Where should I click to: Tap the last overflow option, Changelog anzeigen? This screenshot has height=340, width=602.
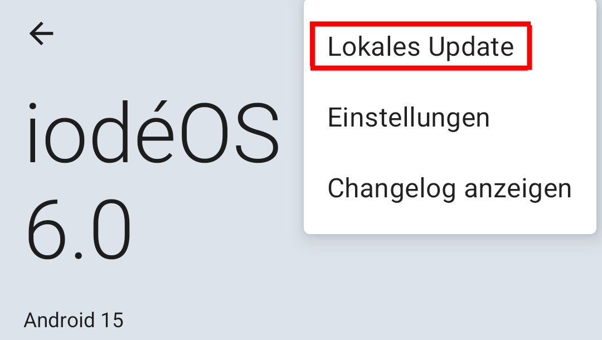[449, 188]
